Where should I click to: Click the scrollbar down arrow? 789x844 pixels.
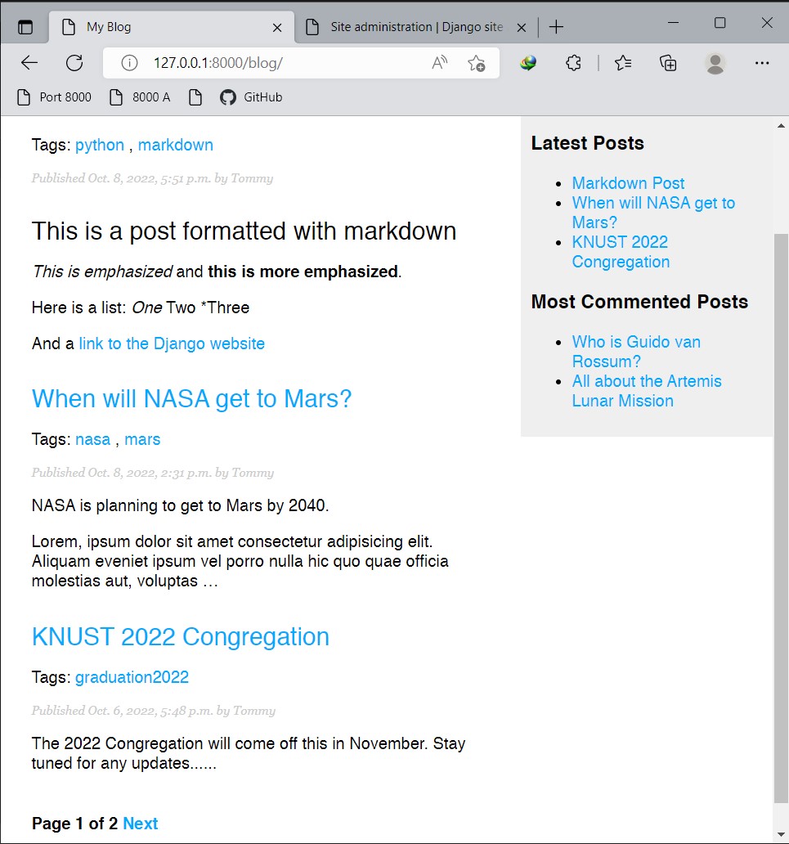[781, 835]
